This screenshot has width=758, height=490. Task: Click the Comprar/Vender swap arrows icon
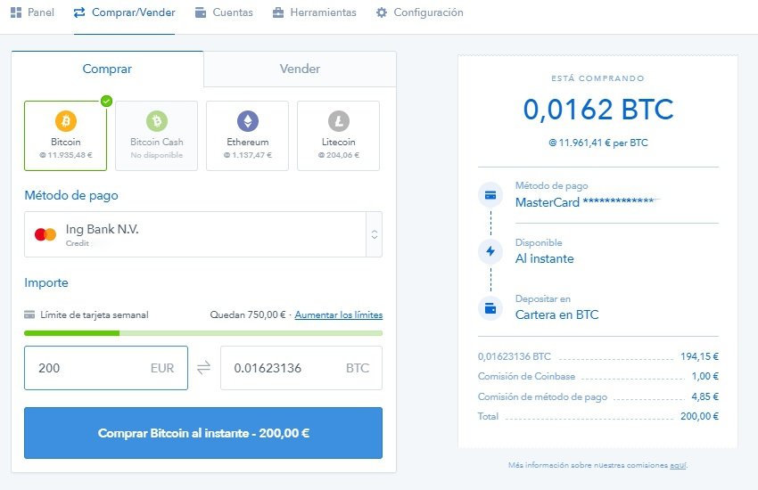point(79,12)
